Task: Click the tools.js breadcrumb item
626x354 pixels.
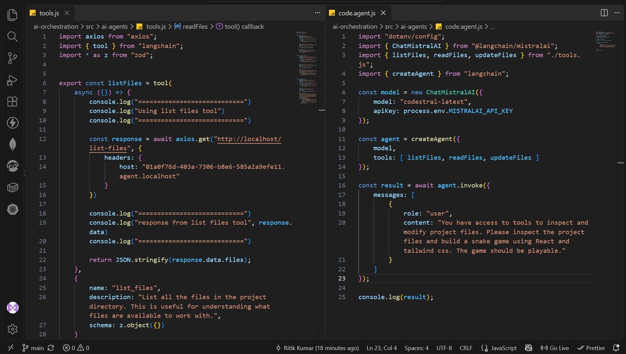Action: (x=151, y=26)
